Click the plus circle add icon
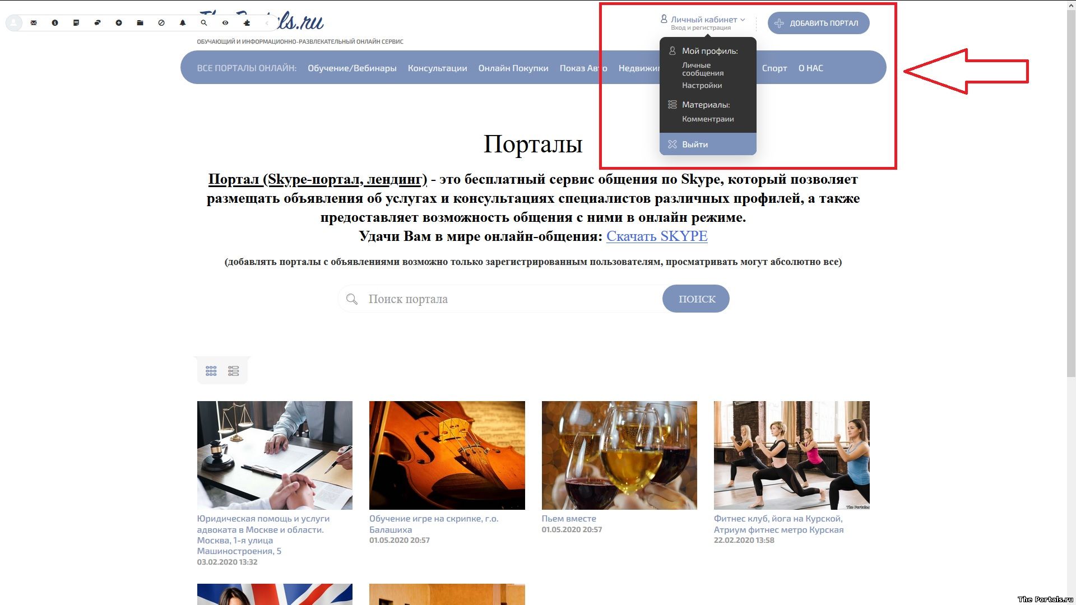The image size is (1076, 605). tap(119, 23)
